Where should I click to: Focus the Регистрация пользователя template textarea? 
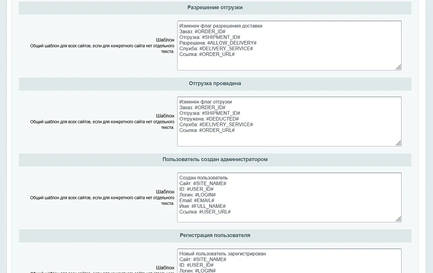point(289,261)
